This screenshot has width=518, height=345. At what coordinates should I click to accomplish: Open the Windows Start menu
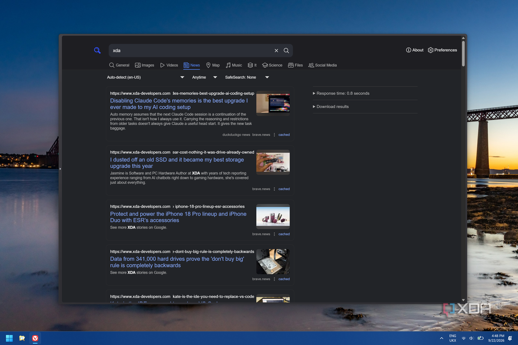[x=9, y=338]
